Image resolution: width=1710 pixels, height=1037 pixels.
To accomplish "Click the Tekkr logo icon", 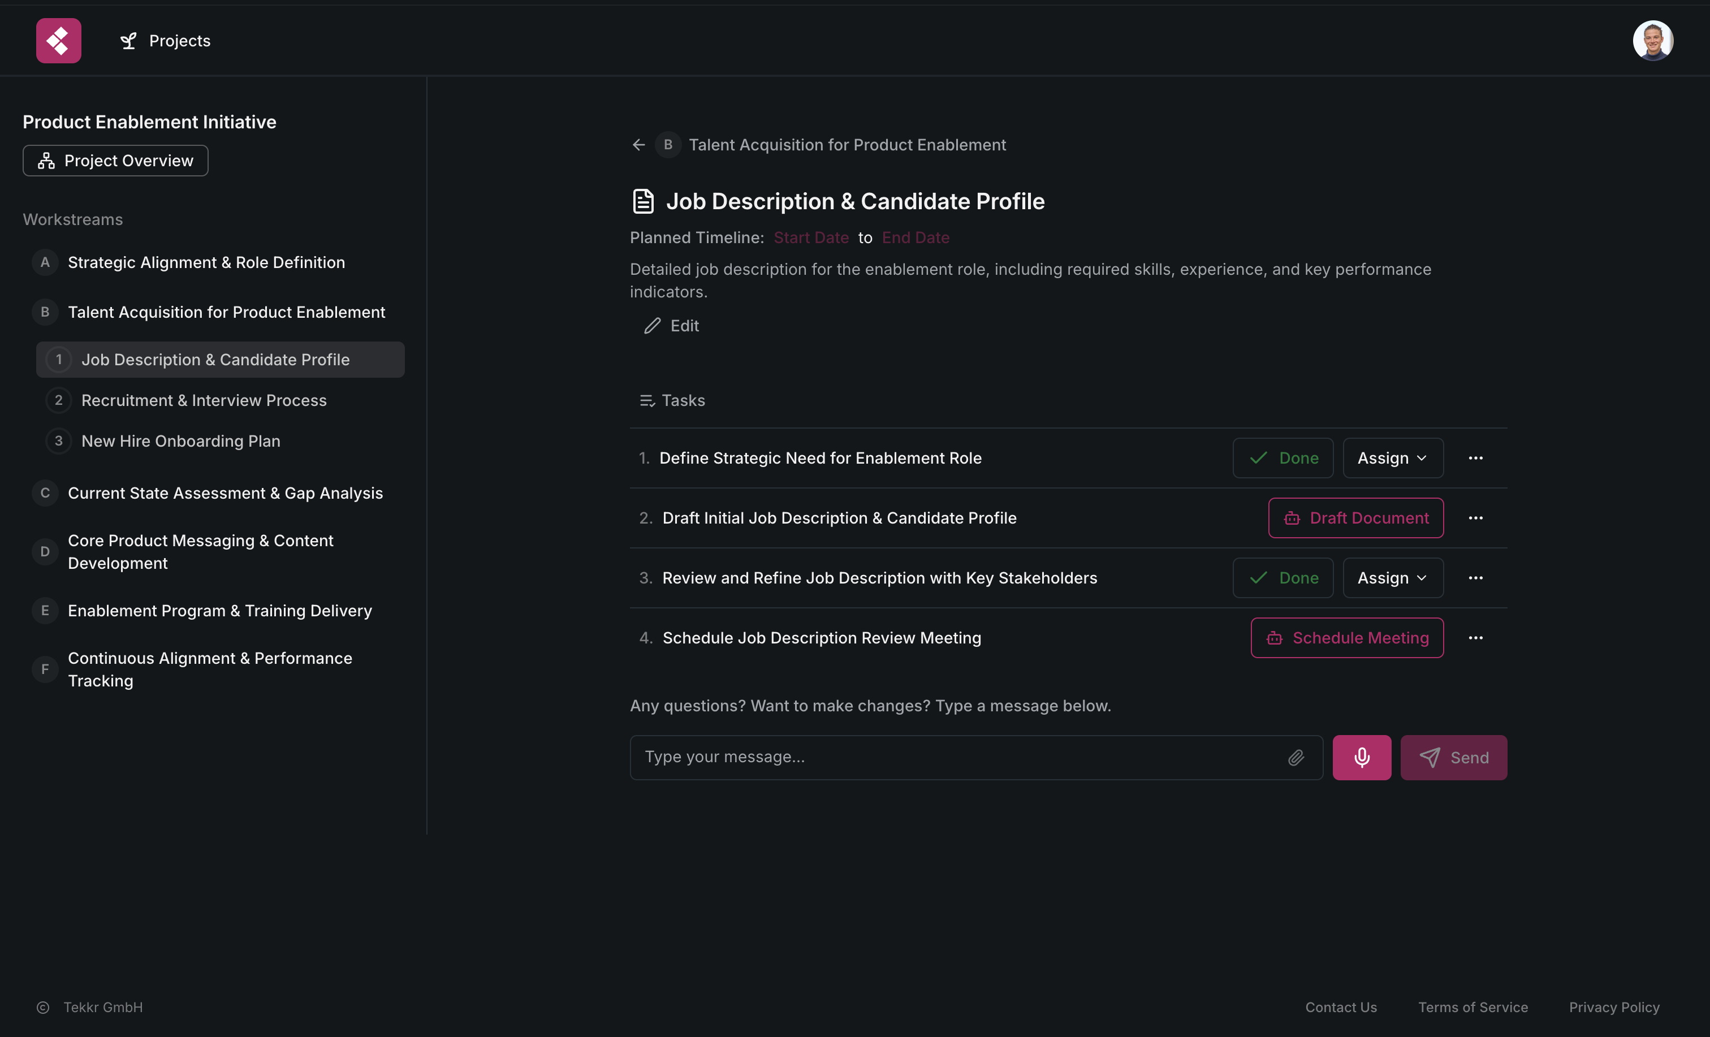I will pos(58,40).
